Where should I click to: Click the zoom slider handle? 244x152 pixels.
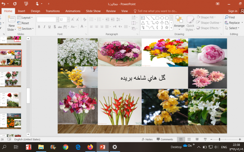coord(220,139)
